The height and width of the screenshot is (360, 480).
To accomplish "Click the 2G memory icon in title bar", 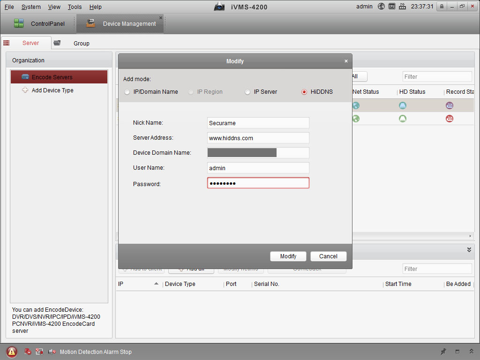I will click(403, 7).
